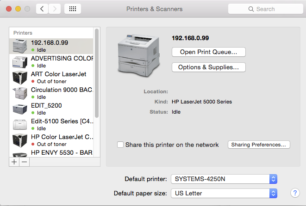Choose the Edit-5100 Series printer icon
This screenshot has height=206, width=306.
tap(20, 125)
